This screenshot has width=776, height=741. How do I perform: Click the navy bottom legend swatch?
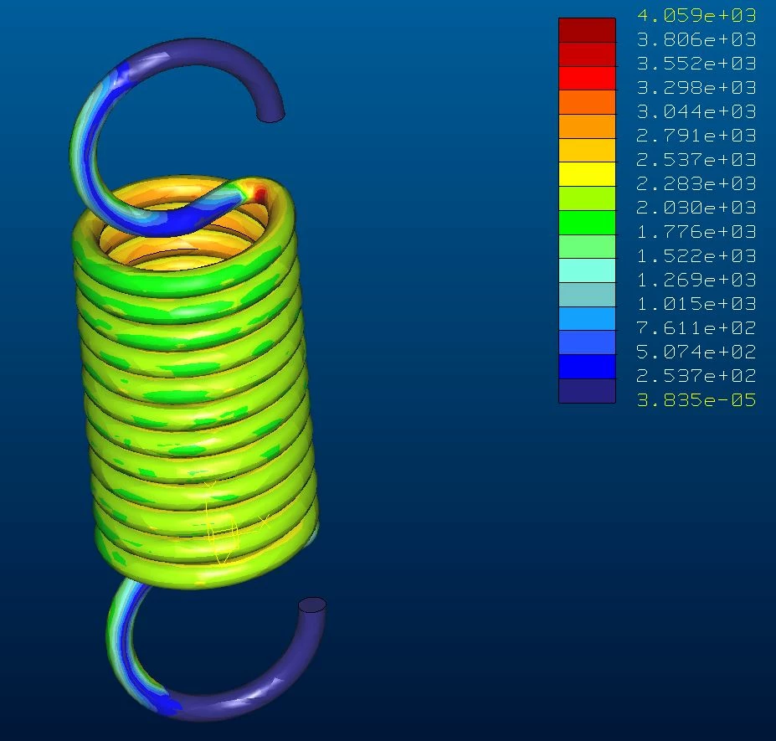pos(587,391)
